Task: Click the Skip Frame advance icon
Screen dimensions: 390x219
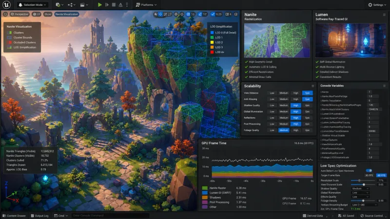Action: point(107,5)
